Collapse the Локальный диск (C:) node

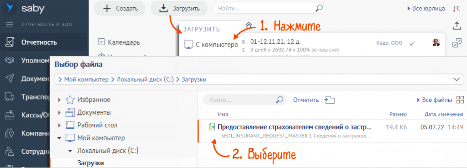tap(70, 151)
